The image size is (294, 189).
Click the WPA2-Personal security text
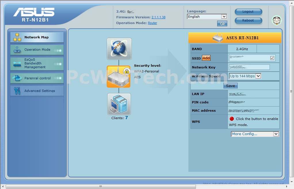(x=146, y=71)
